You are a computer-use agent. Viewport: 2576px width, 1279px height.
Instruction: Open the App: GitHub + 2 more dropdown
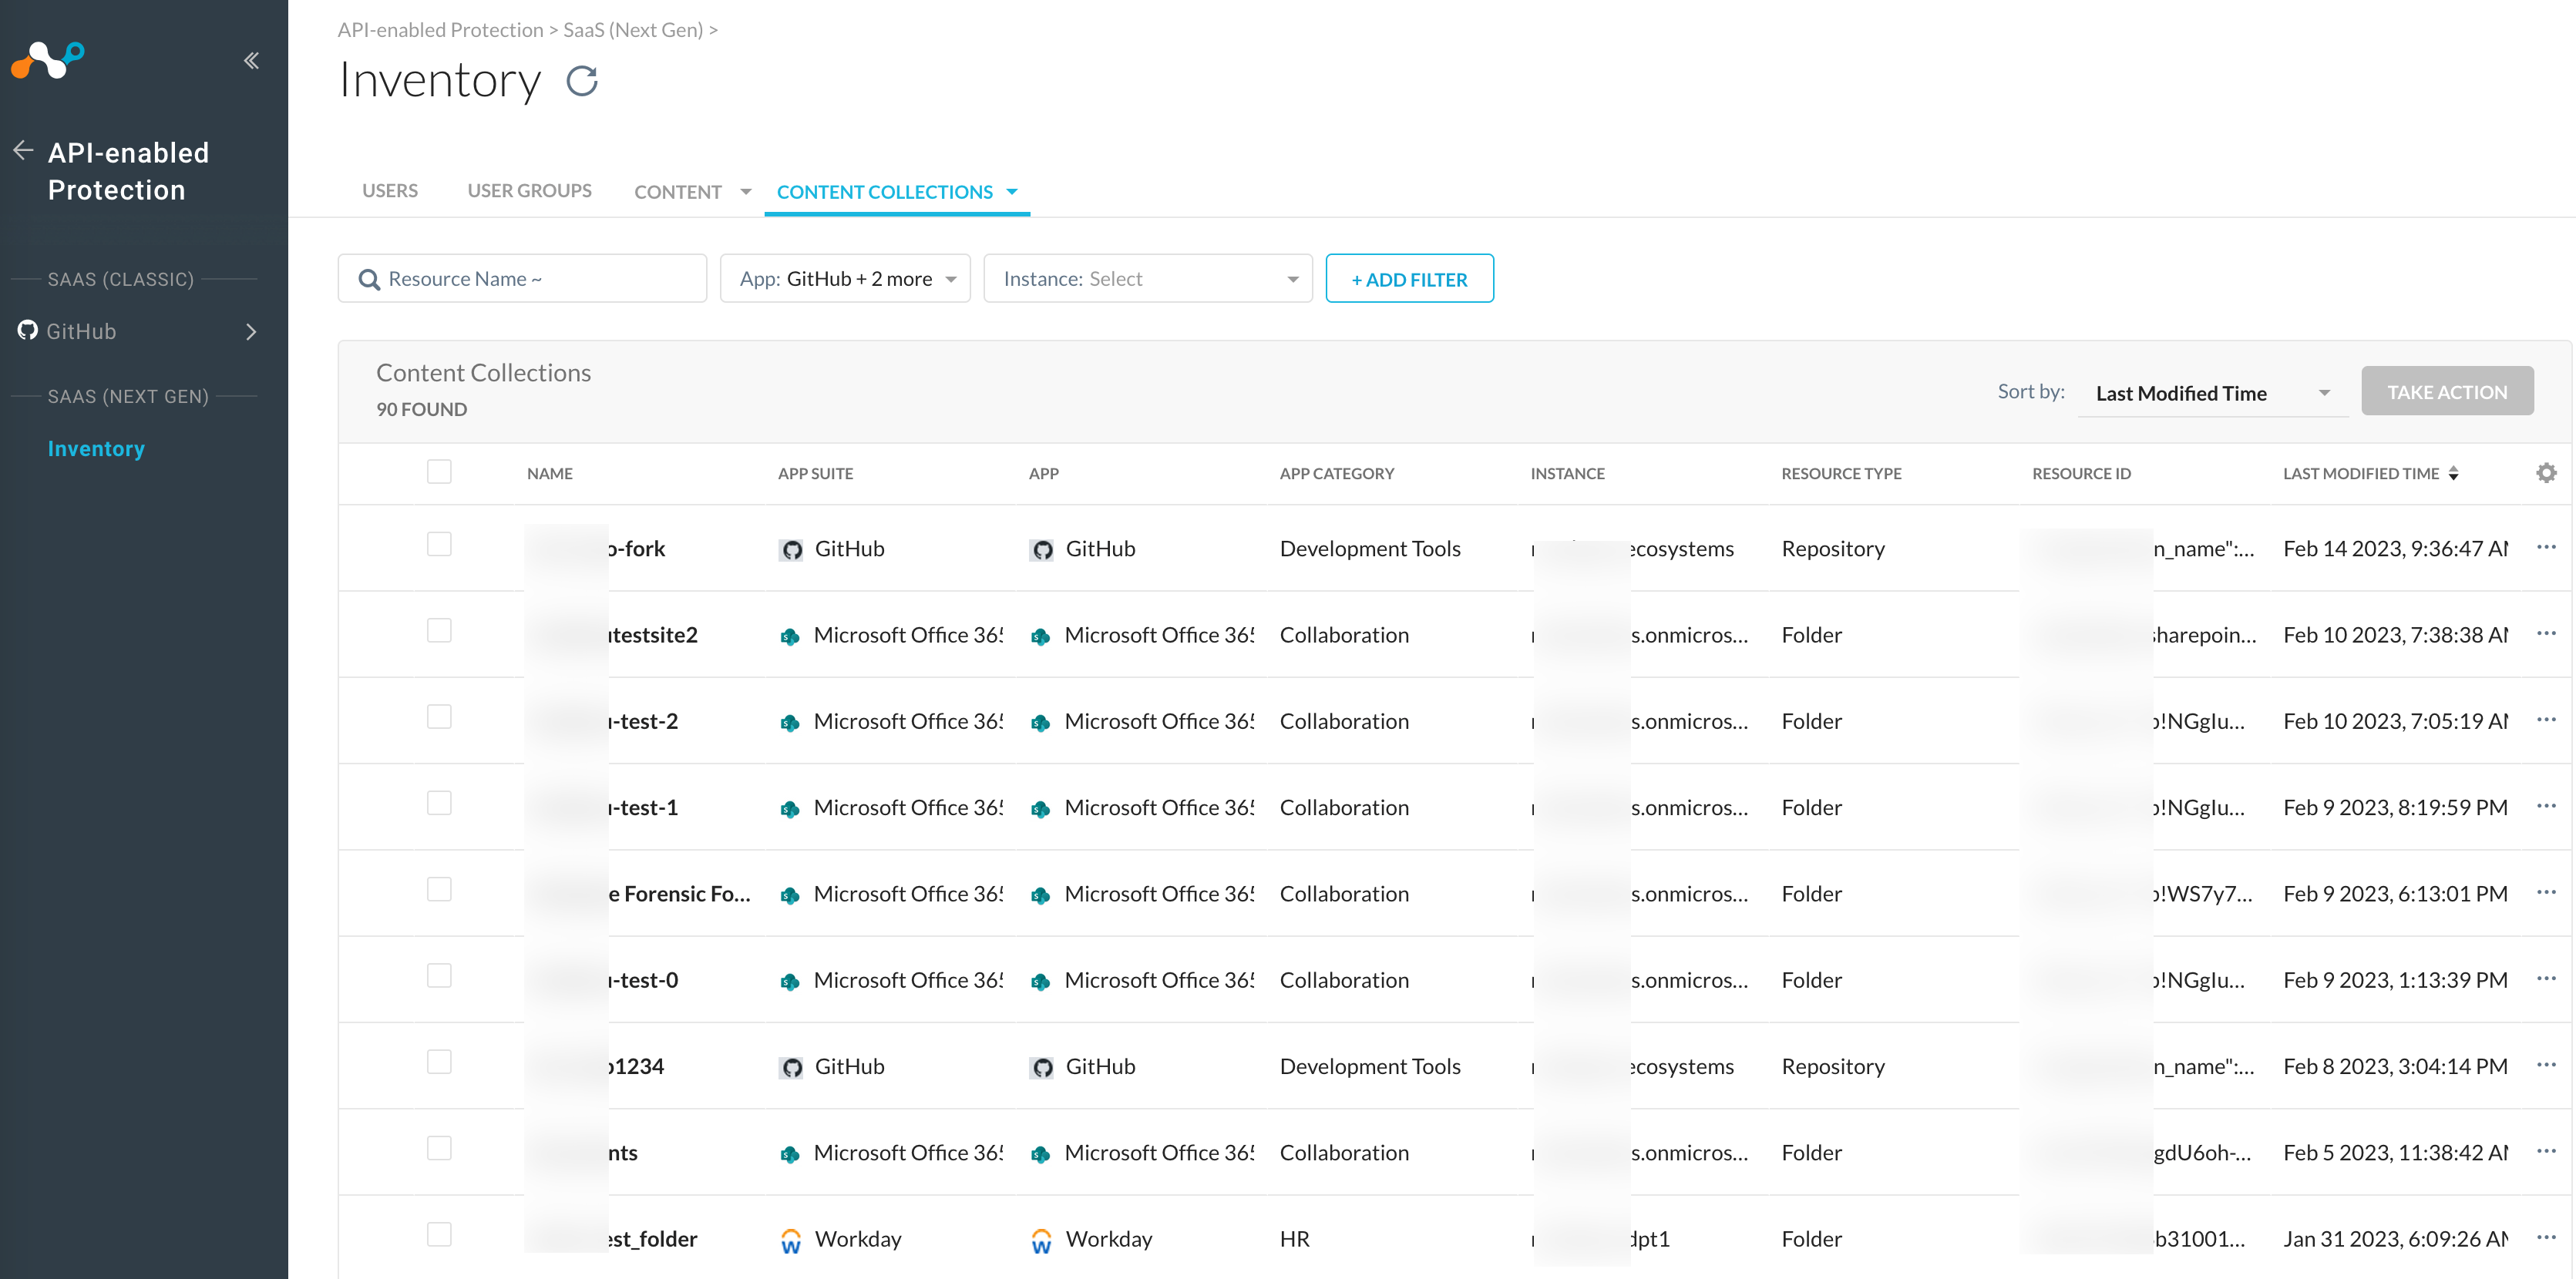pos(845,279)
